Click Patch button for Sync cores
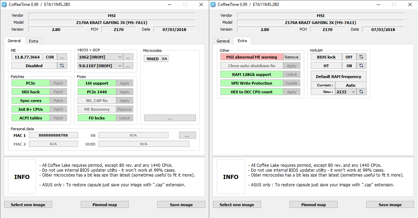Screen dimensions: 418x218 point(58,100)
